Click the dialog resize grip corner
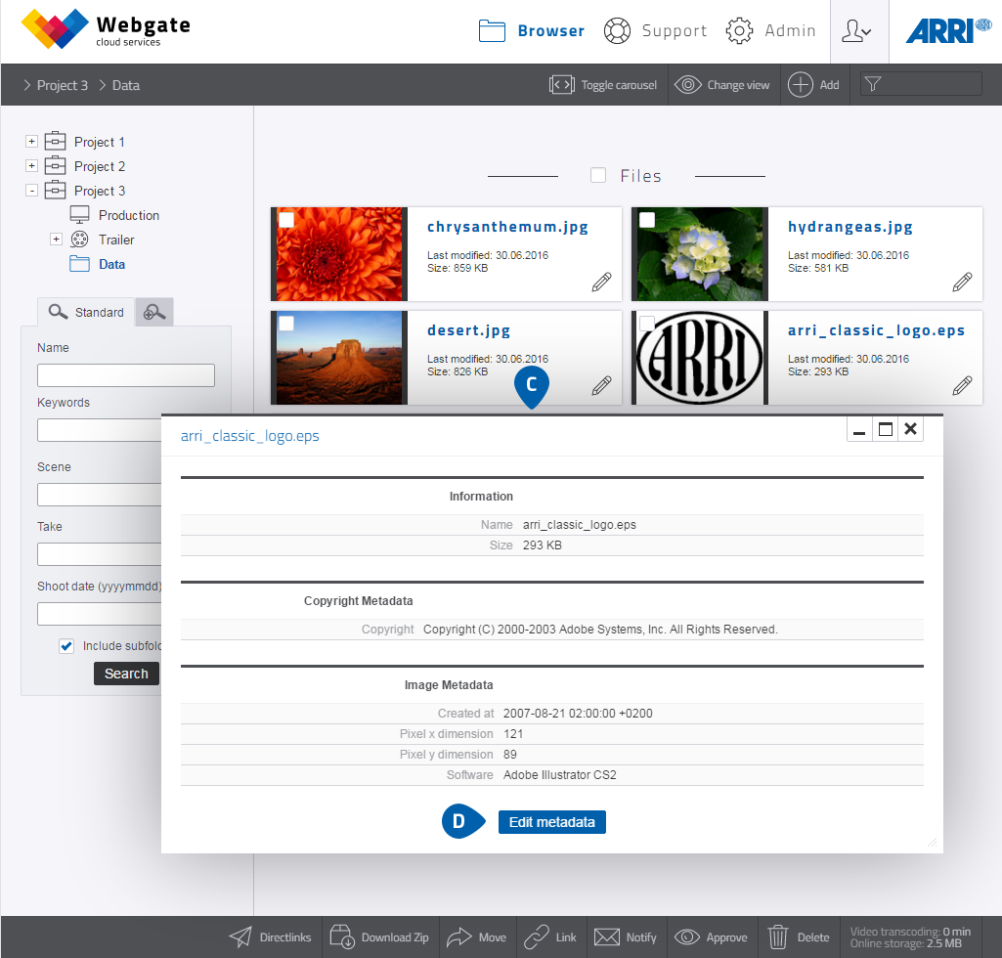Image resolution: width=1002 pixels, height=958 pixels. tap(933, 843)
